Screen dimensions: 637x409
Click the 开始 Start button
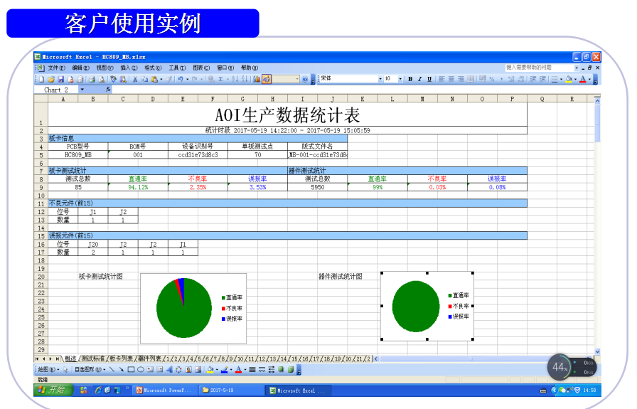click(x=53, y=390)
